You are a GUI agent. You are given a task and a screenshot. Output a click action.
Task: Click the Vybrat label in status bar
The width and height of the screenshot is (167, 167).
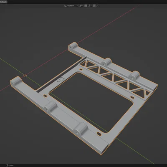(x=11, y=166)
